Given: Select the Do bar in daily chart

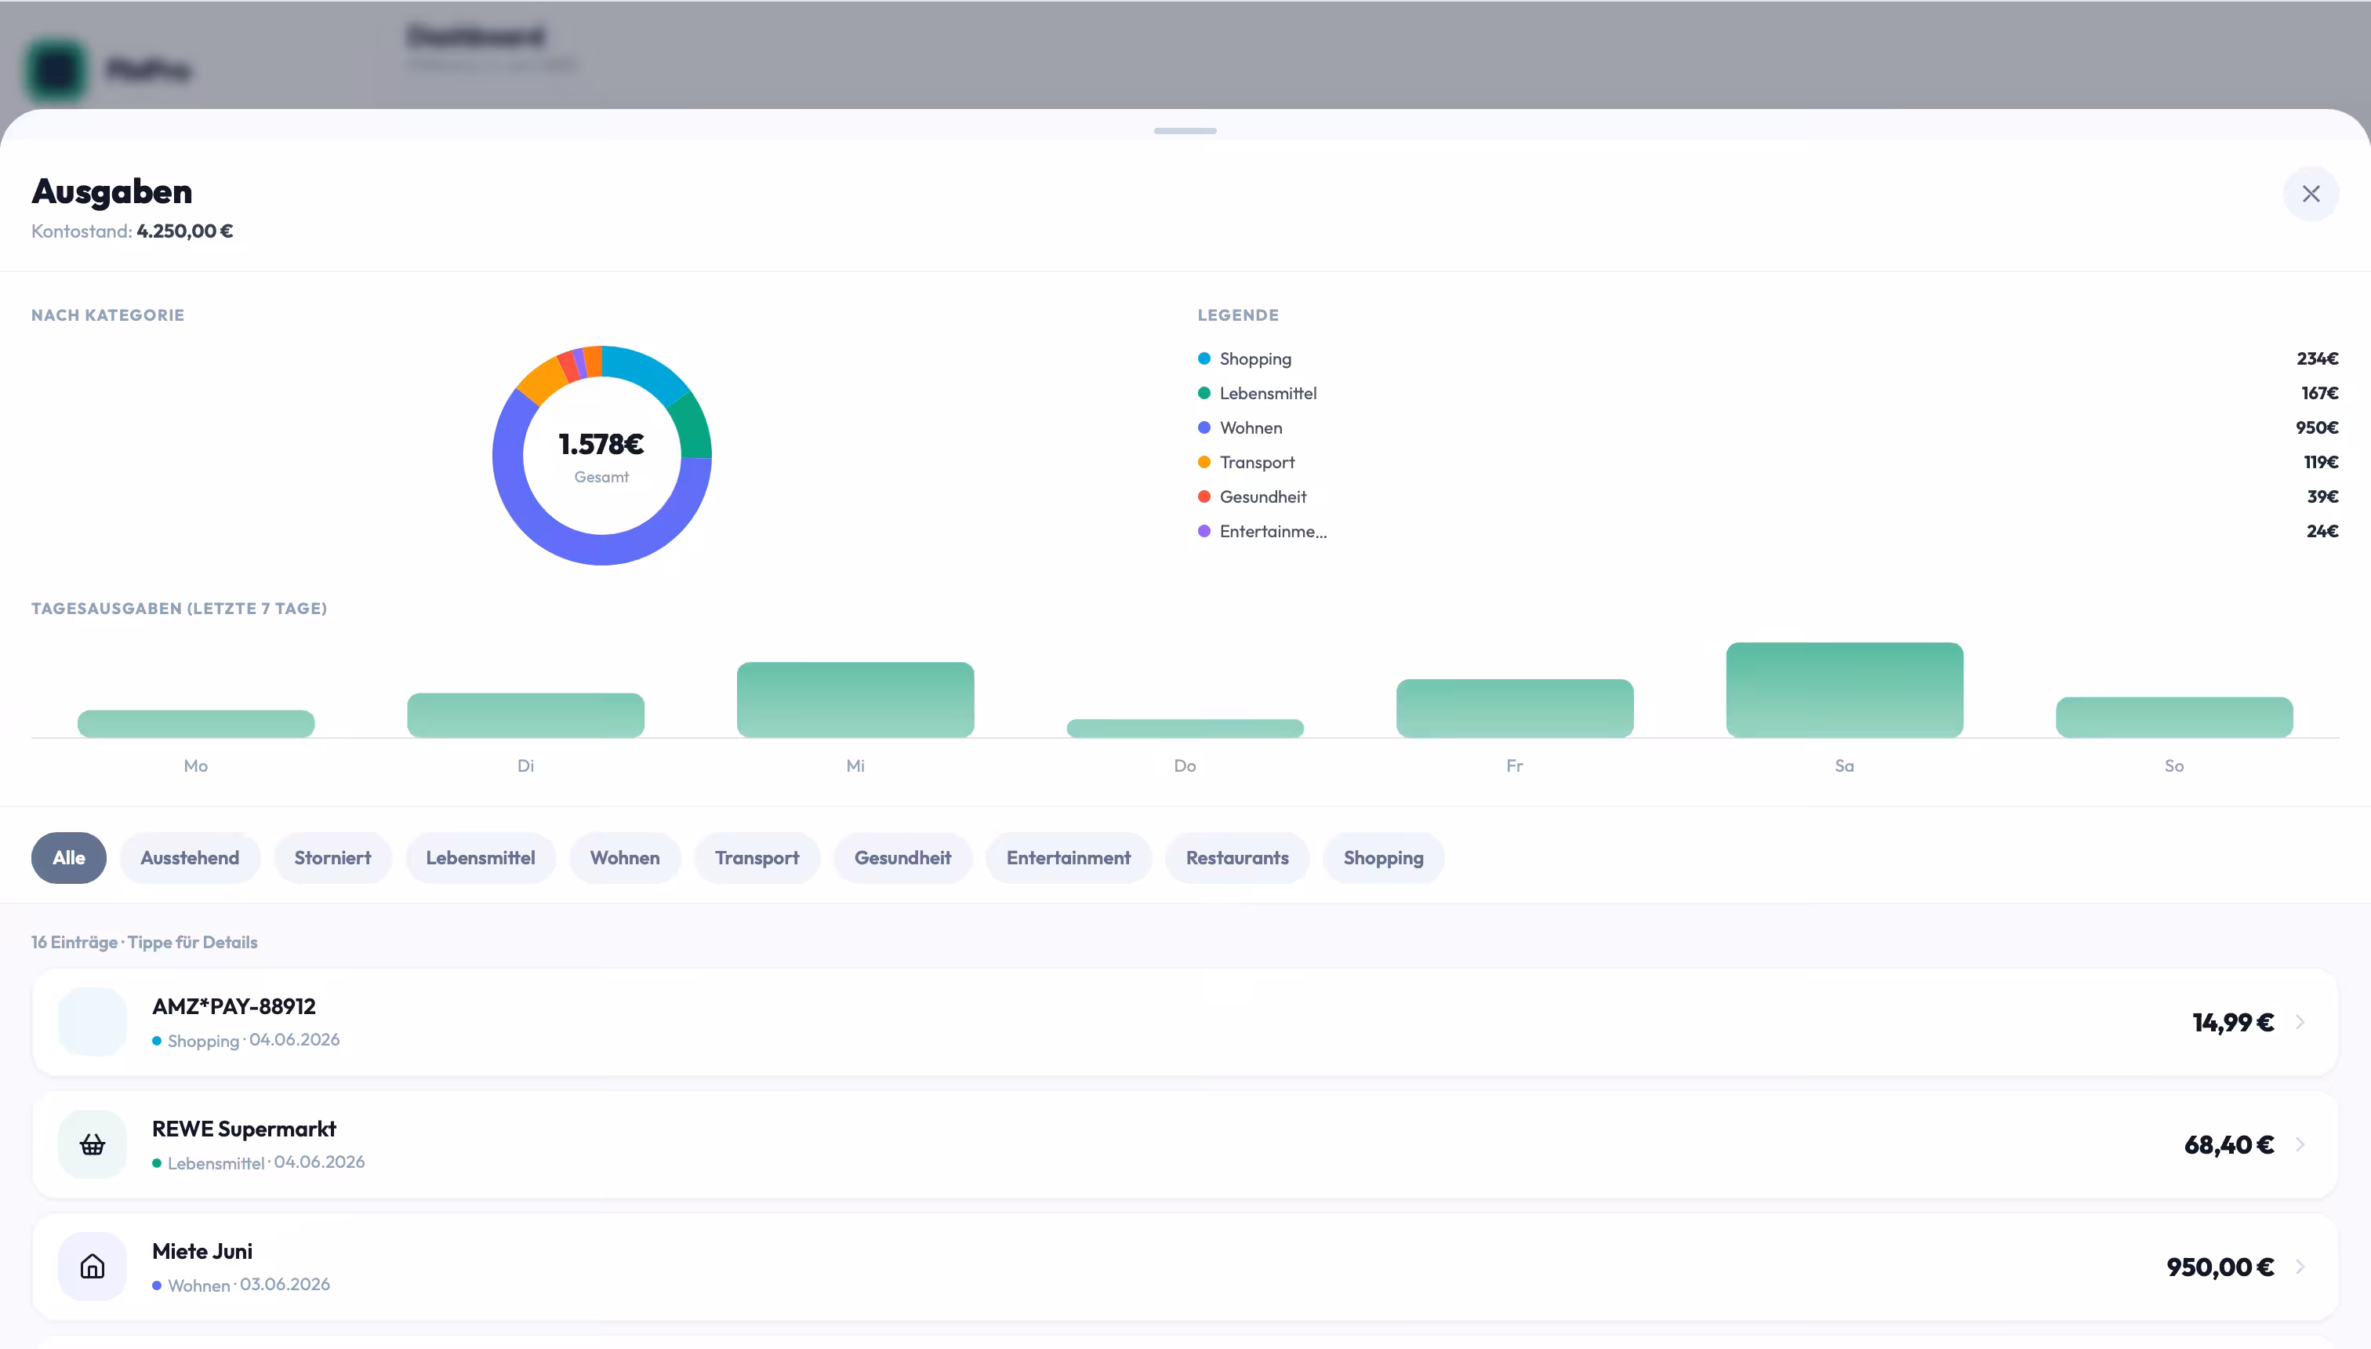Looking at the screenshot, I should point(1185,729).
